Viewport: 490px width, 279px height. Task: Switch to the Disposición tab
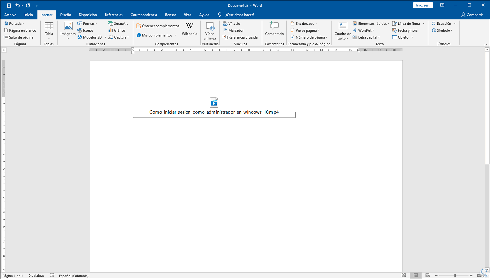point(88,15)
